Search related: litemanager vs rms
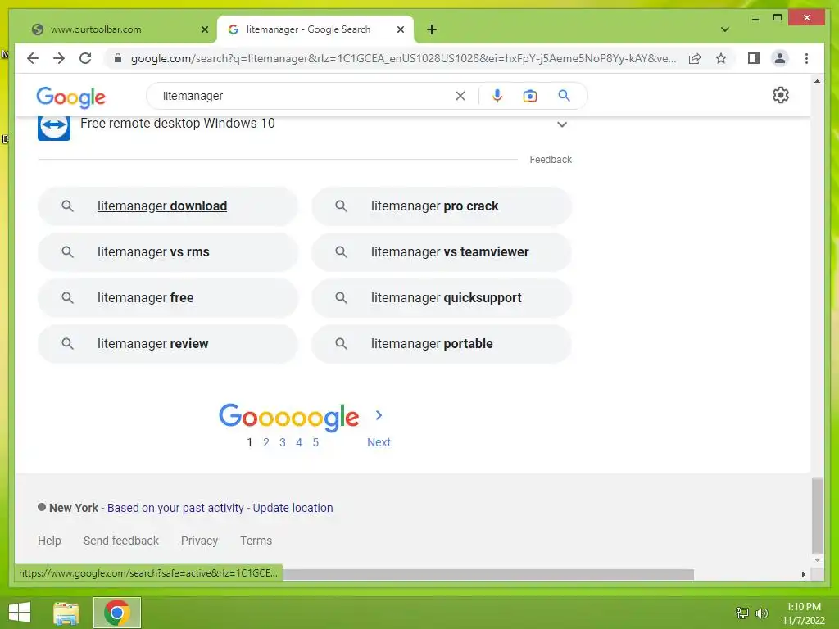This screenshot has width=839, height=629. (x=167, y=252)
